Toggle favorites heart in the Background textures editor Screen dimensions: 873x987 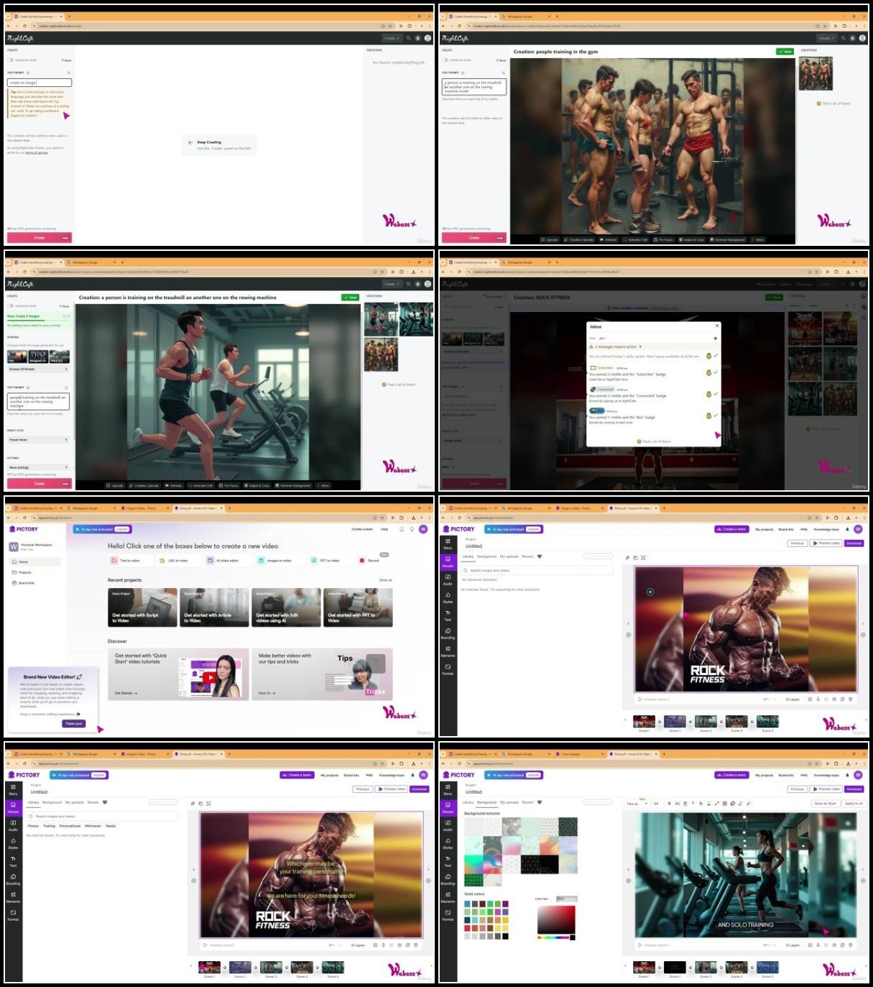(x=540, y=802)
